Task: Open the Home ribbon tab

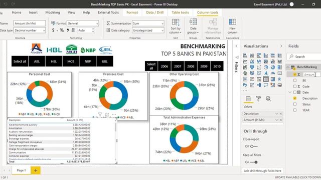Action: [17, 12]
